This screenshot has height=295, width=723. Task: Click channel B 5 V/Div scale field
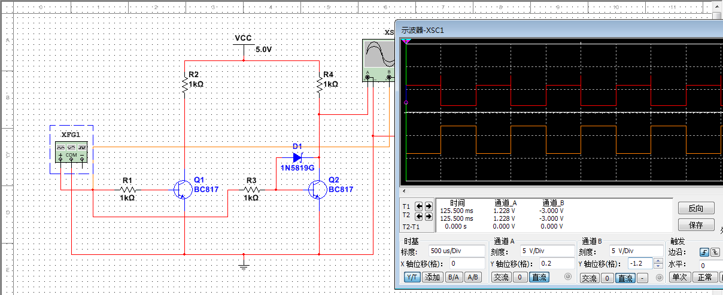[x=635, y=251]
